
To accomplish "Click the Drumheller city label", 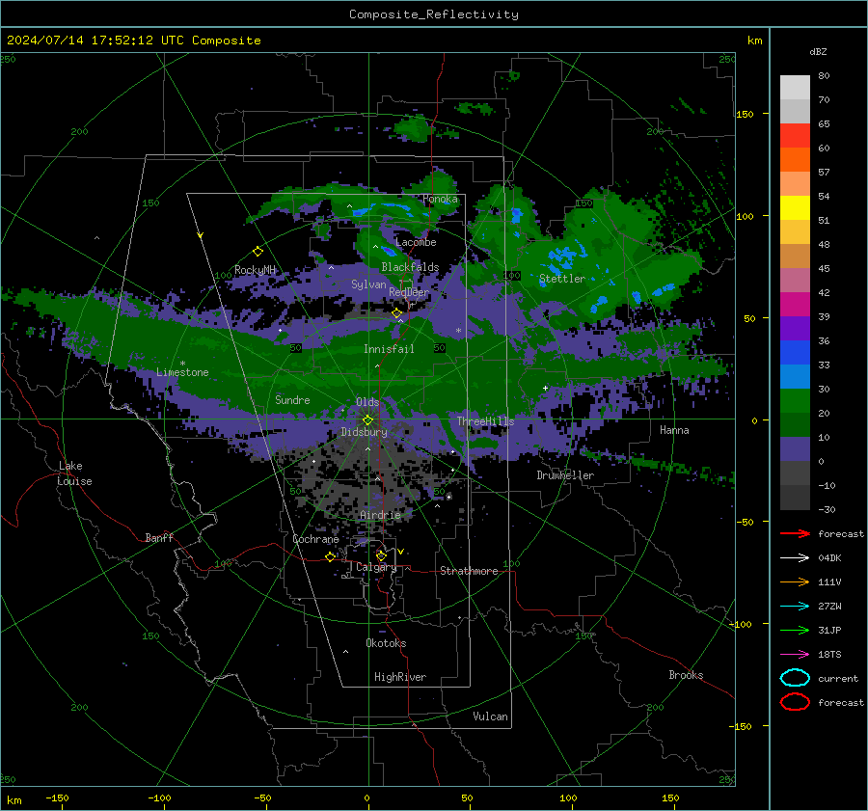I will pyautogui.click(x=565, y=475).
